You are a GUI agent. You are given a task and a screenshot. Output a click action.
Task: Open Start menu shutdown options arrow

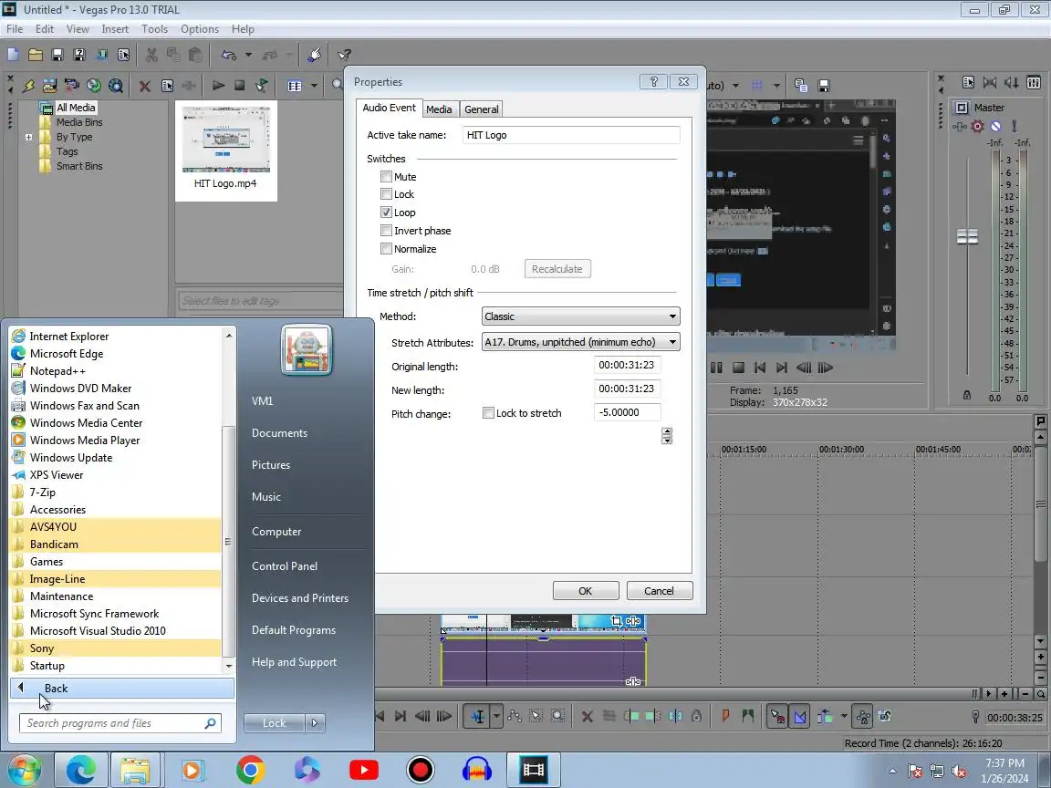coord(315,723)
